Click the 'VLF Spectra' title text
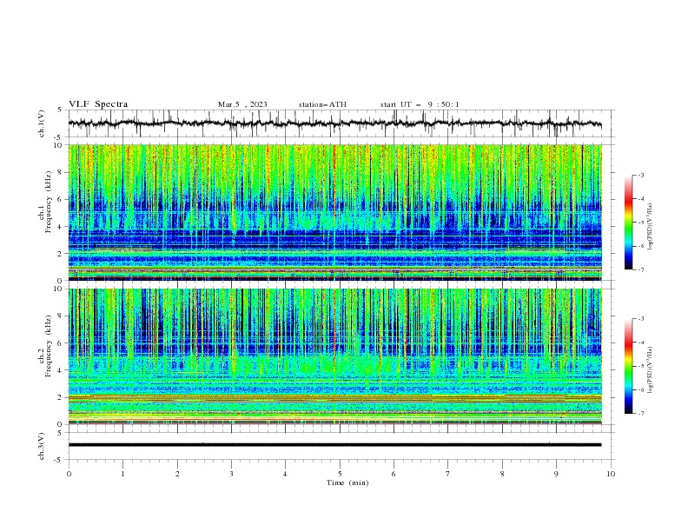The image size is (688, 532). [x=98, y=104]
